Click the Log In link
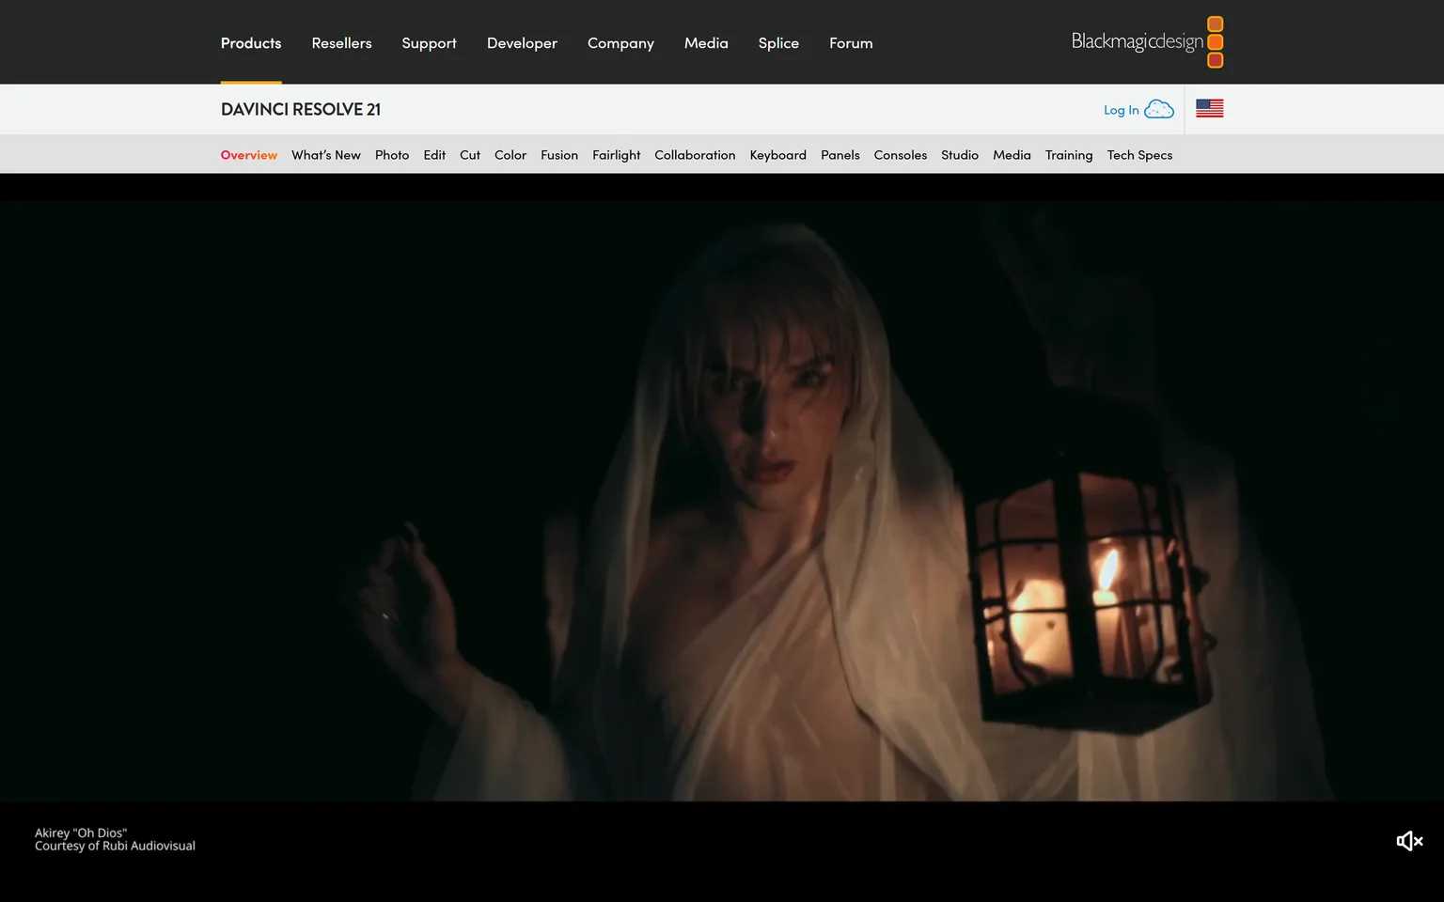Image resolution: width=1444 pixels, height=902 pixels. tap(1122, 110)
